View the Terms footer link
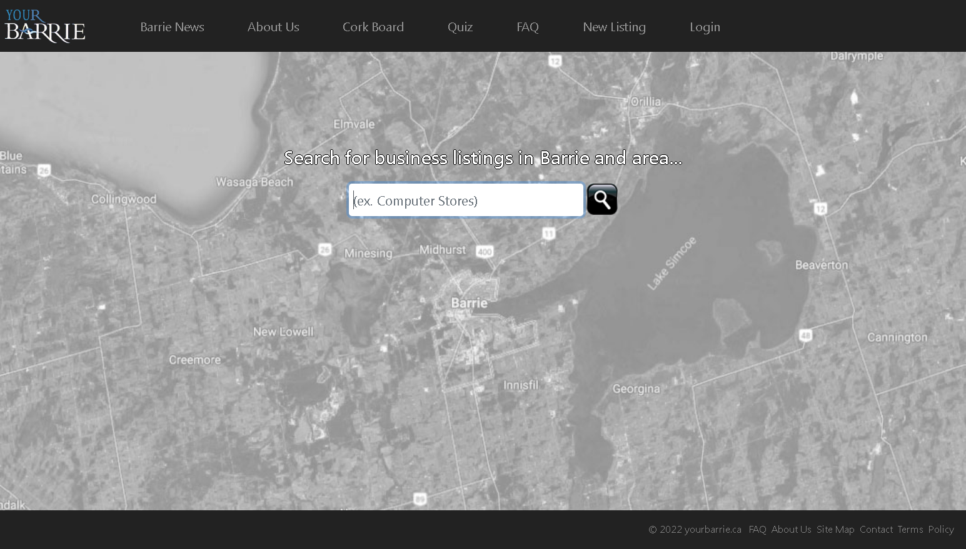This screenshot has height=549, width=966. coord(910,529)
